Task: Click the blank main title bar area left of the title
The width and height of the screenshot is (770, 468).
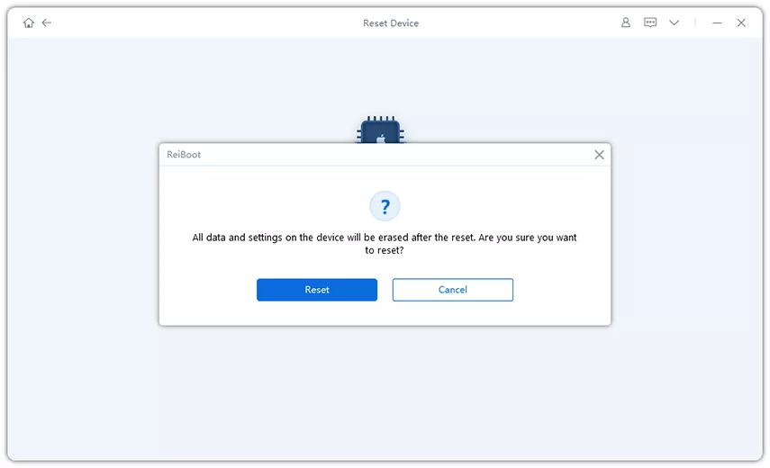Action: 198,22
